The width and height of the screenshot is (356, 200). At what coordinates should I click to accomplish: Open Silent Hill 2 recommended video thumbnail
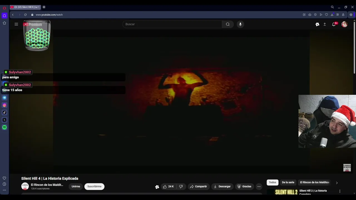click(x=282, y=192)
